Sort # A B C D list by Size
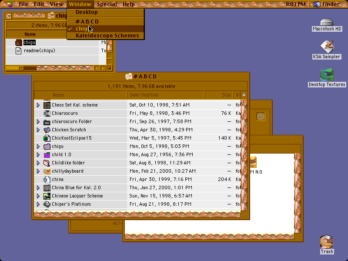The height and width of the screenshot is (261, 348). [219, 95]
